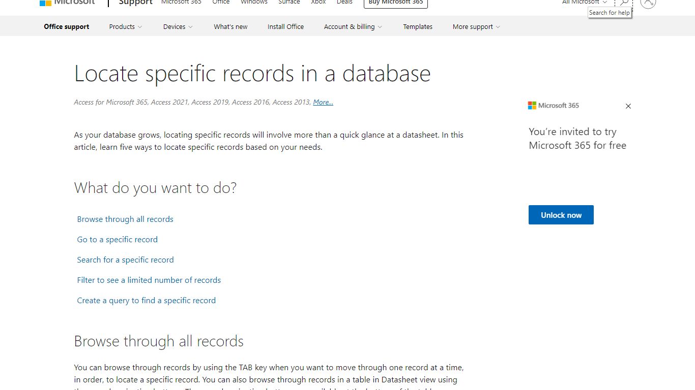Expand the More support dropdown

click(x=476, y=26)
